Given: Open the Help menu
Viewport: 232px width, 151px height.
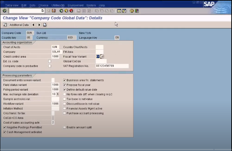Looking at the screenshot, I should pos(102,5).
